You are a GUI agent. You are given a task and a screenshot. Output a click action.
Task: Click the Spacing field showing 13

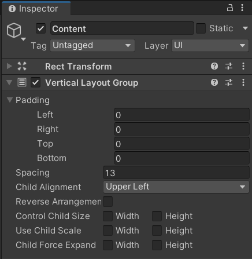coord(176,173)
